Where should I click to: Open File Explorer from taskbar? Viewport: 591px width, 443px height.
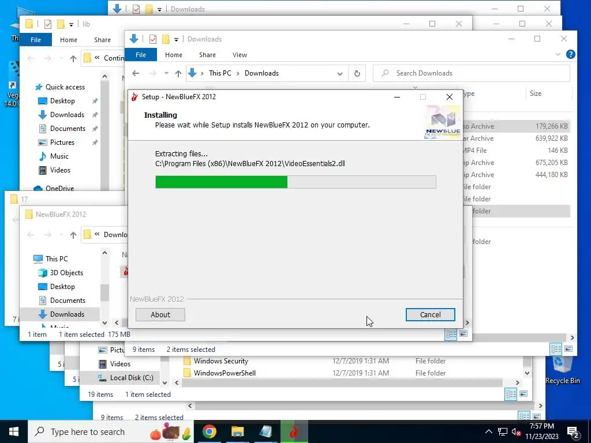[x=237, y=431]
